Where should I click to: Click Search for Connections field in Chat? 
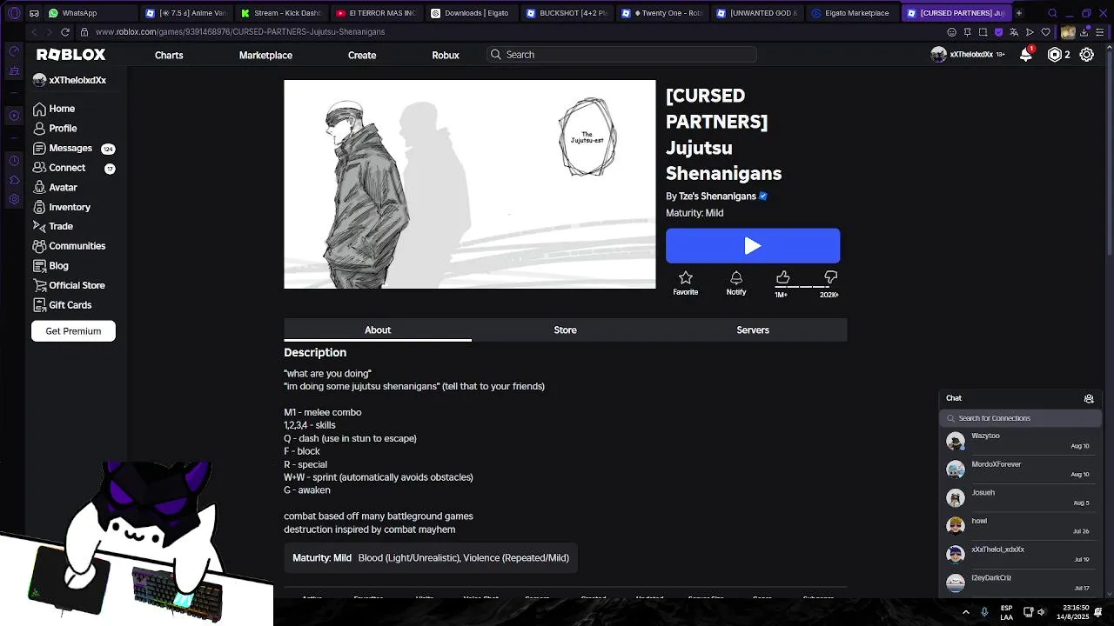click(x=1021, y=418)
